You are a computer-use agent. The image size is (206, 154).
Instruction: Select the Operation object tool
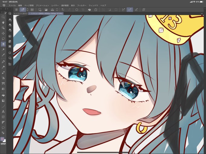3,28
